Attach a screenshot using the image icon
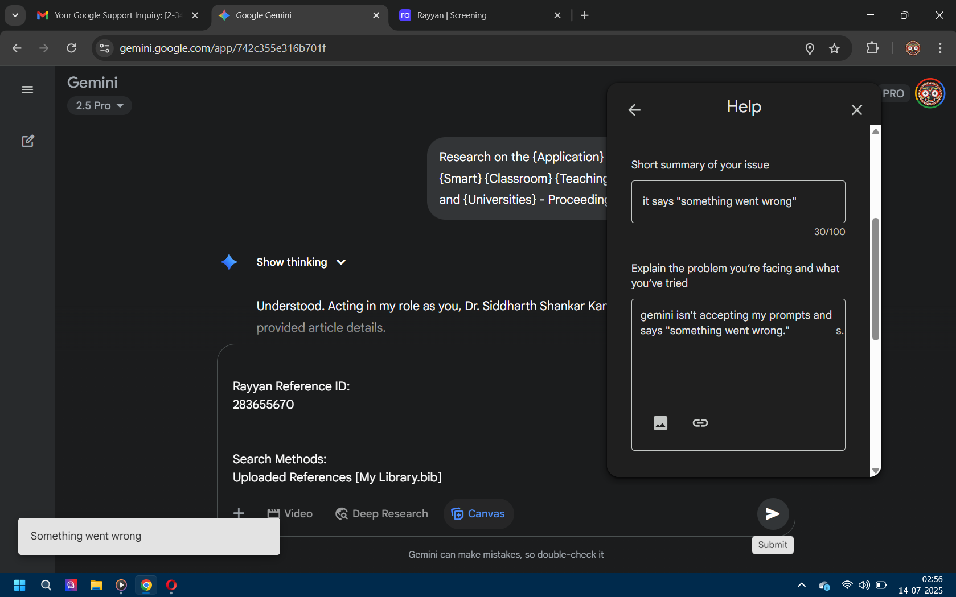The image size is (956, 597). coord(660,423)
